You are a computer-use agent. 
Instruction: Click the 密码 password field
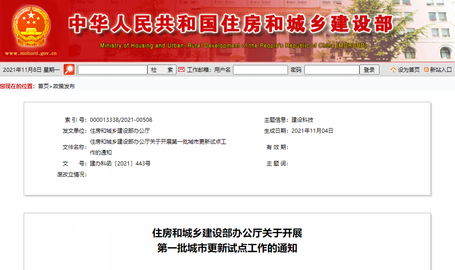pos(332,69)
